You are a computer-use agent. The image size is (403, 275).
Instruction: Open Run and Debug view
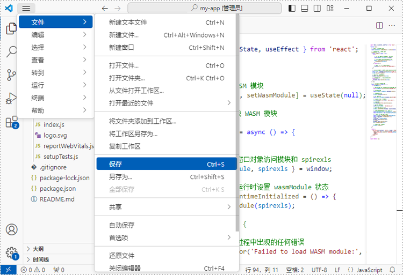tap(11, 98)
